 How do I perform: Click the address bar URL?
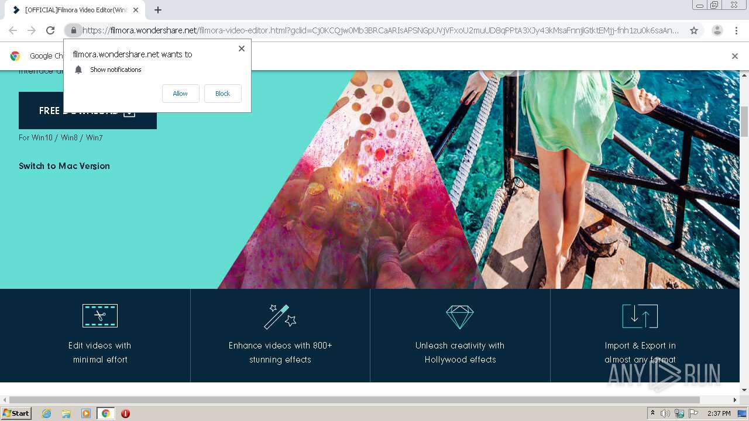click(380, 30)
